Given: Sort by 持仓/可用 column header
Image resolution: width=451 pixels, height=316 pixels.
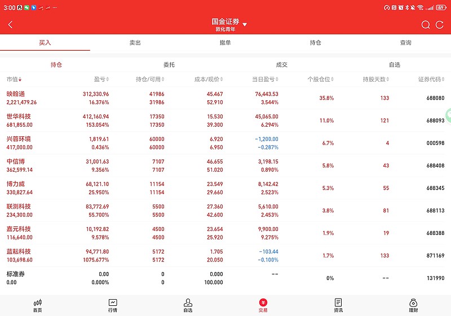Looking at the screenshot, I should pos(150,79).
